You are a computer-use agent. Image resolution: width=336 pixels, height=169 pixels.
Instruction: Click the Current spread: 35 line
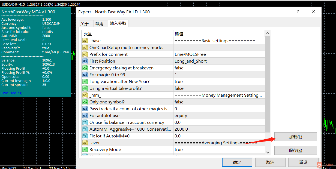tap(24, 85)
